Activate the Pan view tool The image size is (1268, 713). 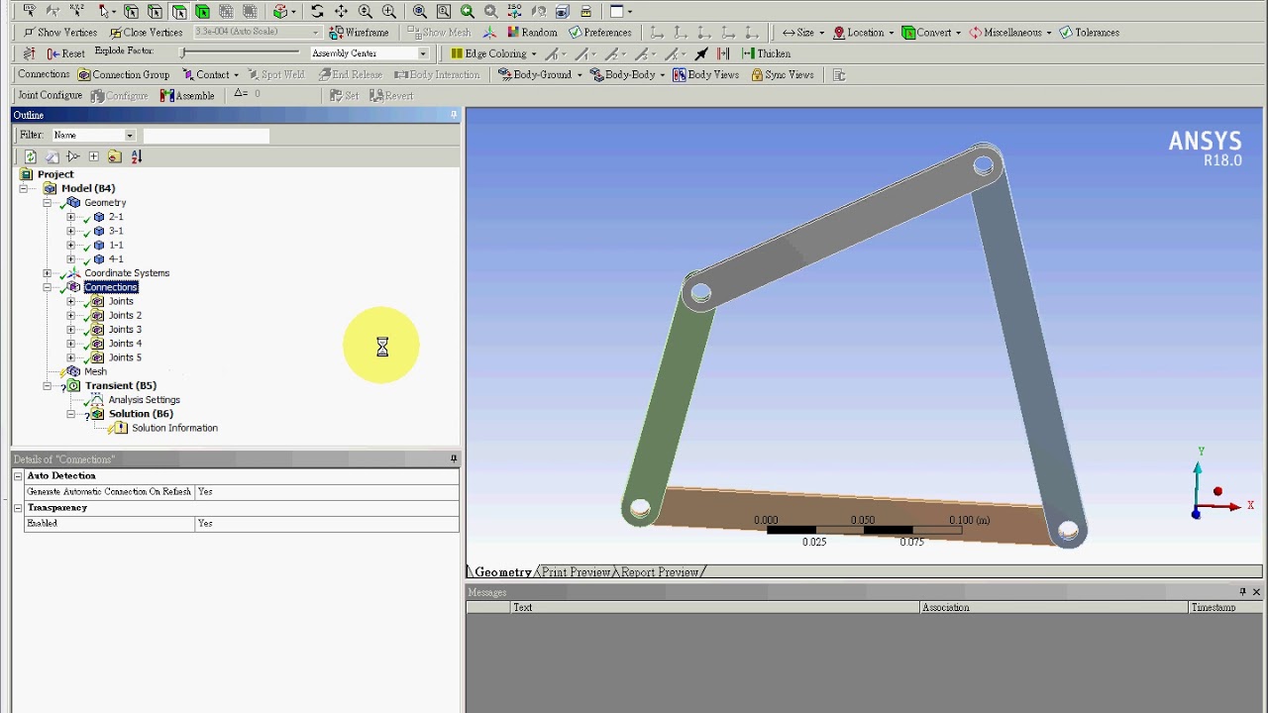(341, 11)
